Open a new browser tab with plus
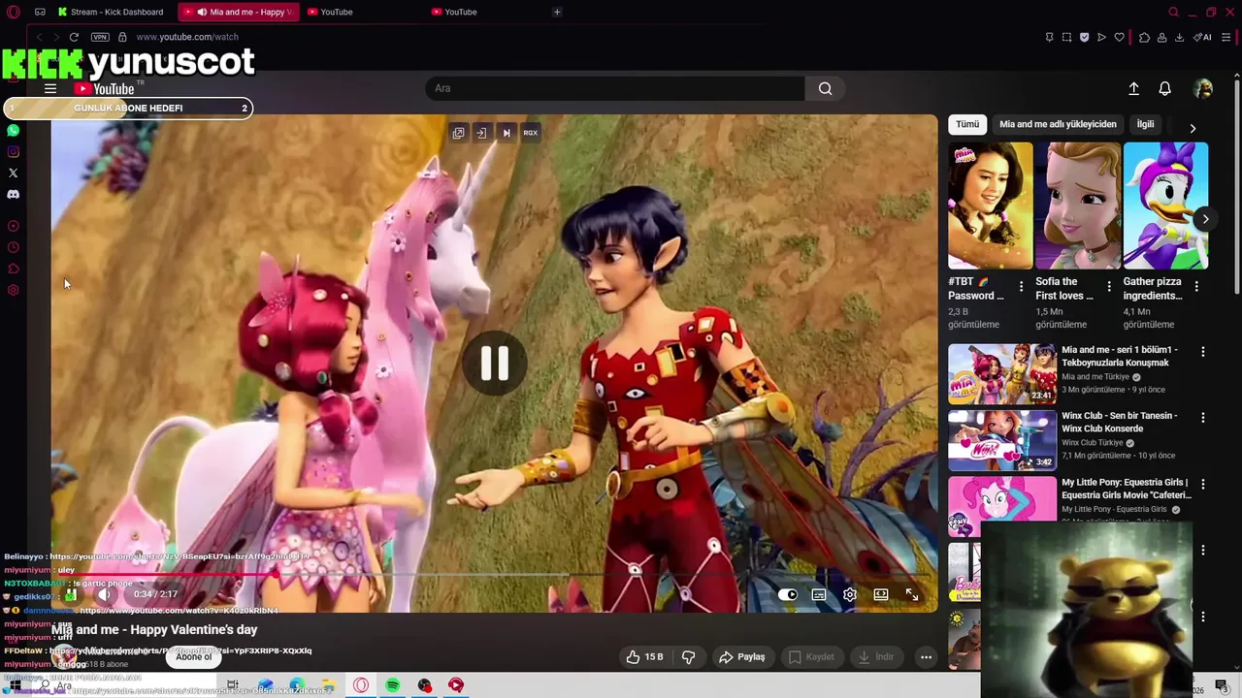Image resolution: width=1242 pixels, height=698 pixels. tap(557, 12)
